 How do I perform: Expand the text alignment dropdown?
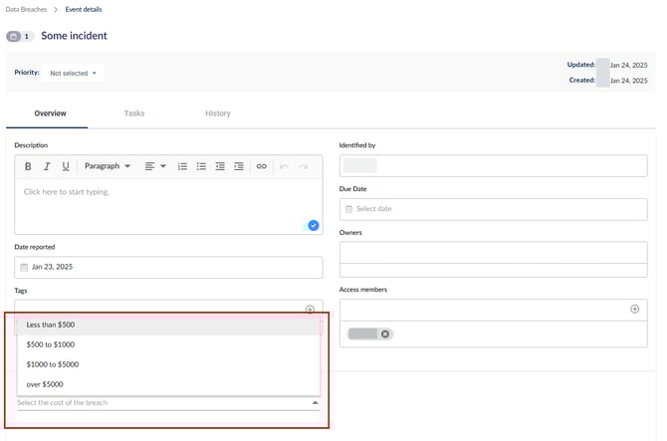tap(155, 166)
